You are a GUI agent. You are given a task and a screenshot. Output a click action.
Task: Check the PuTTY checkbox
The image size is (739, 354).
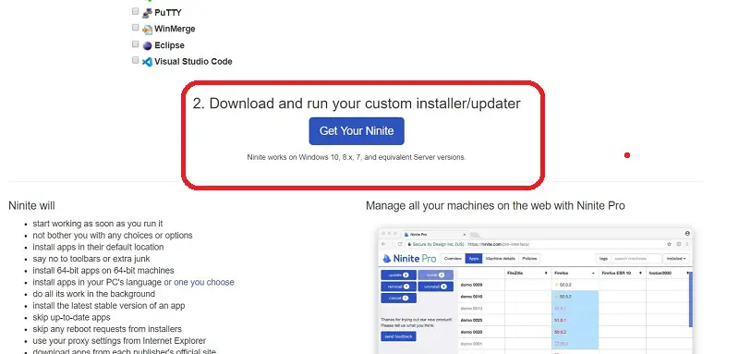click(x=135, y=11)
